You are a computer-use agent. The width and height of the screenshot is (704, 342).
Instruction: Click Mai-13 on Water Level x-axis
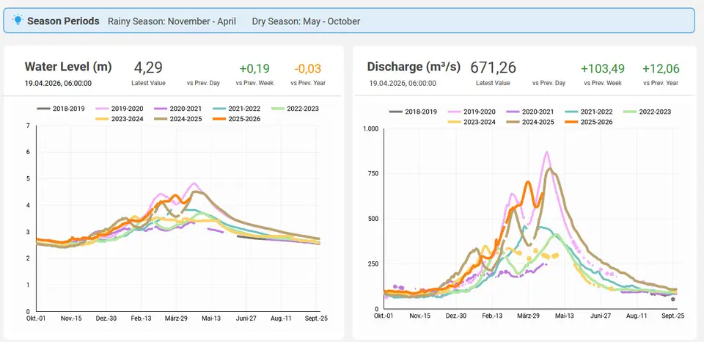(x=213, y=319)
